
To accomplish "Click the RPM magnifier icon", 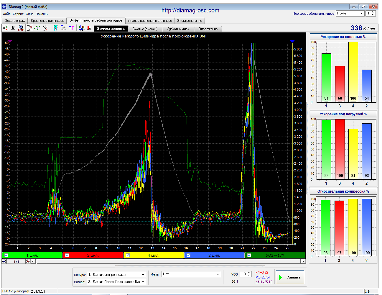I will point(21,28).
